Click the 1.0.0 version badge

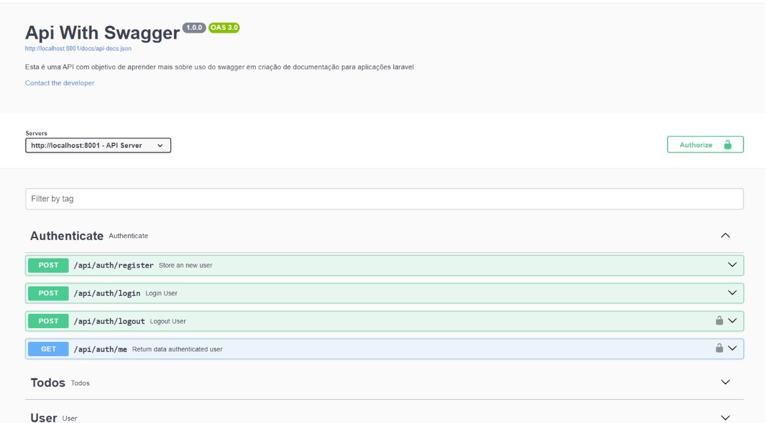(x=194, y=27)
